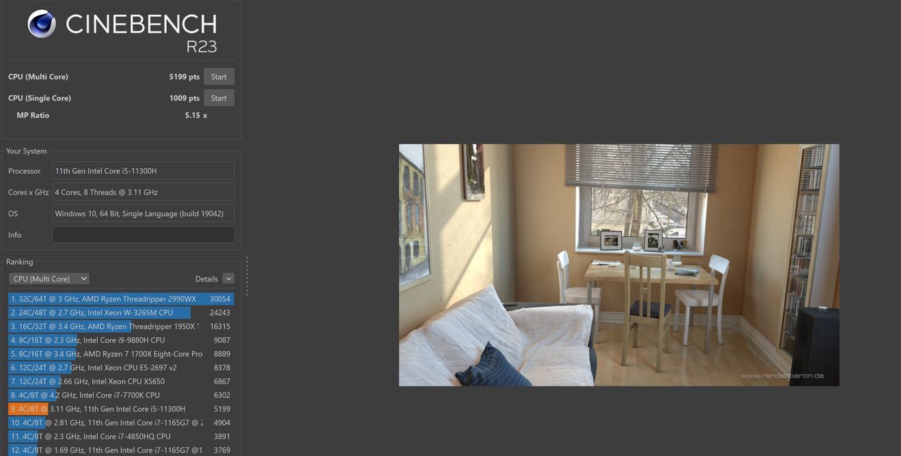Select ranking row Intel Xeon CPU E5-2697 v2
The height and width of the screenshot is (456, 901).
(121, 367)
